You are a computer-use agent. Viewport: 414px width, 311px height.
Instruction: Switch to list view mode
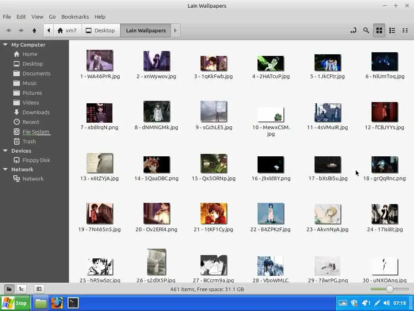(x=392, y=30)
